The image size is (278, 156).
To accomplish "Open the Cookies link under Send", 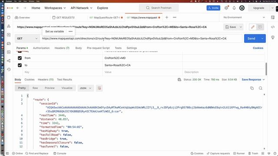I will [x=258, y=48].
